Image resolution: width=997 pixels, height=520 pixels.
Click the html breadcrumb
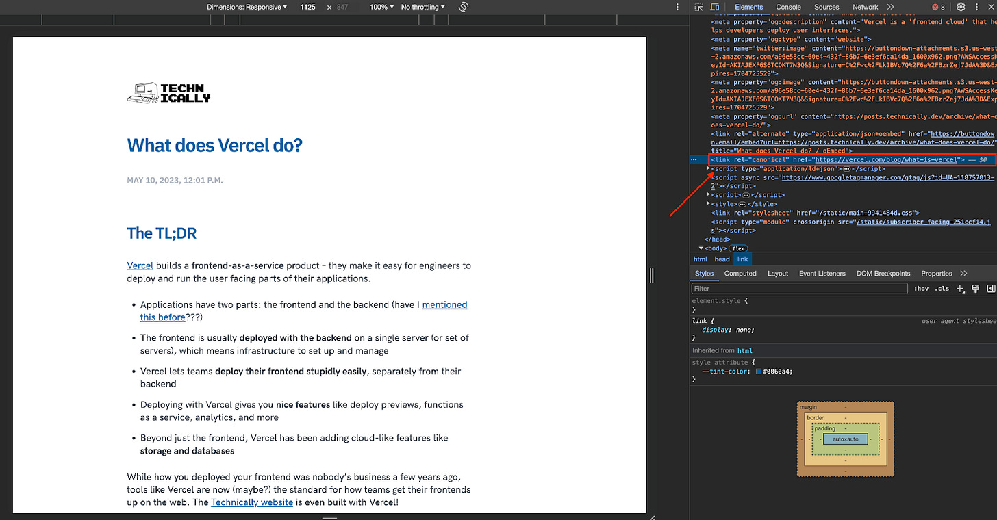tap(700, 259)
